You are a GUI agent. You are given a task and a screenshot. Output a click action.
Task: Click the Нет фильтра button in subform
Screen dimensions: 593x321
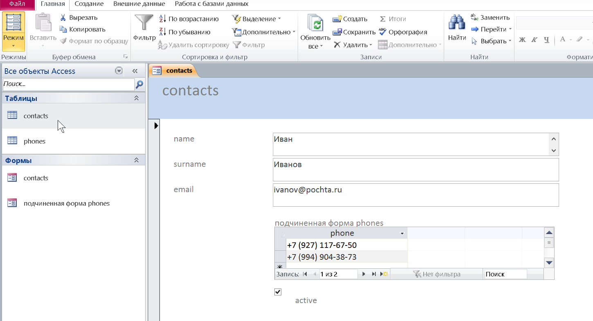pyautogui.click(x=437, y=274)
